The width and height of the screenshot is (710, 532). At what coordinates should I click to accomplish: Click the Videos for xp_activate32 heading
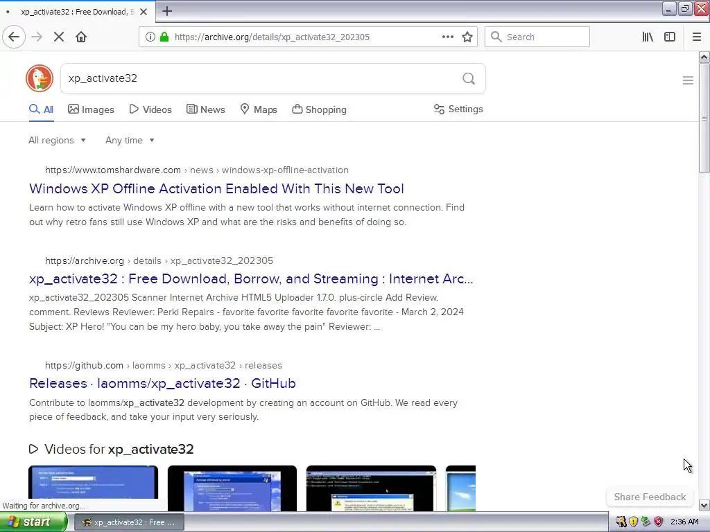tap(119, 449)
